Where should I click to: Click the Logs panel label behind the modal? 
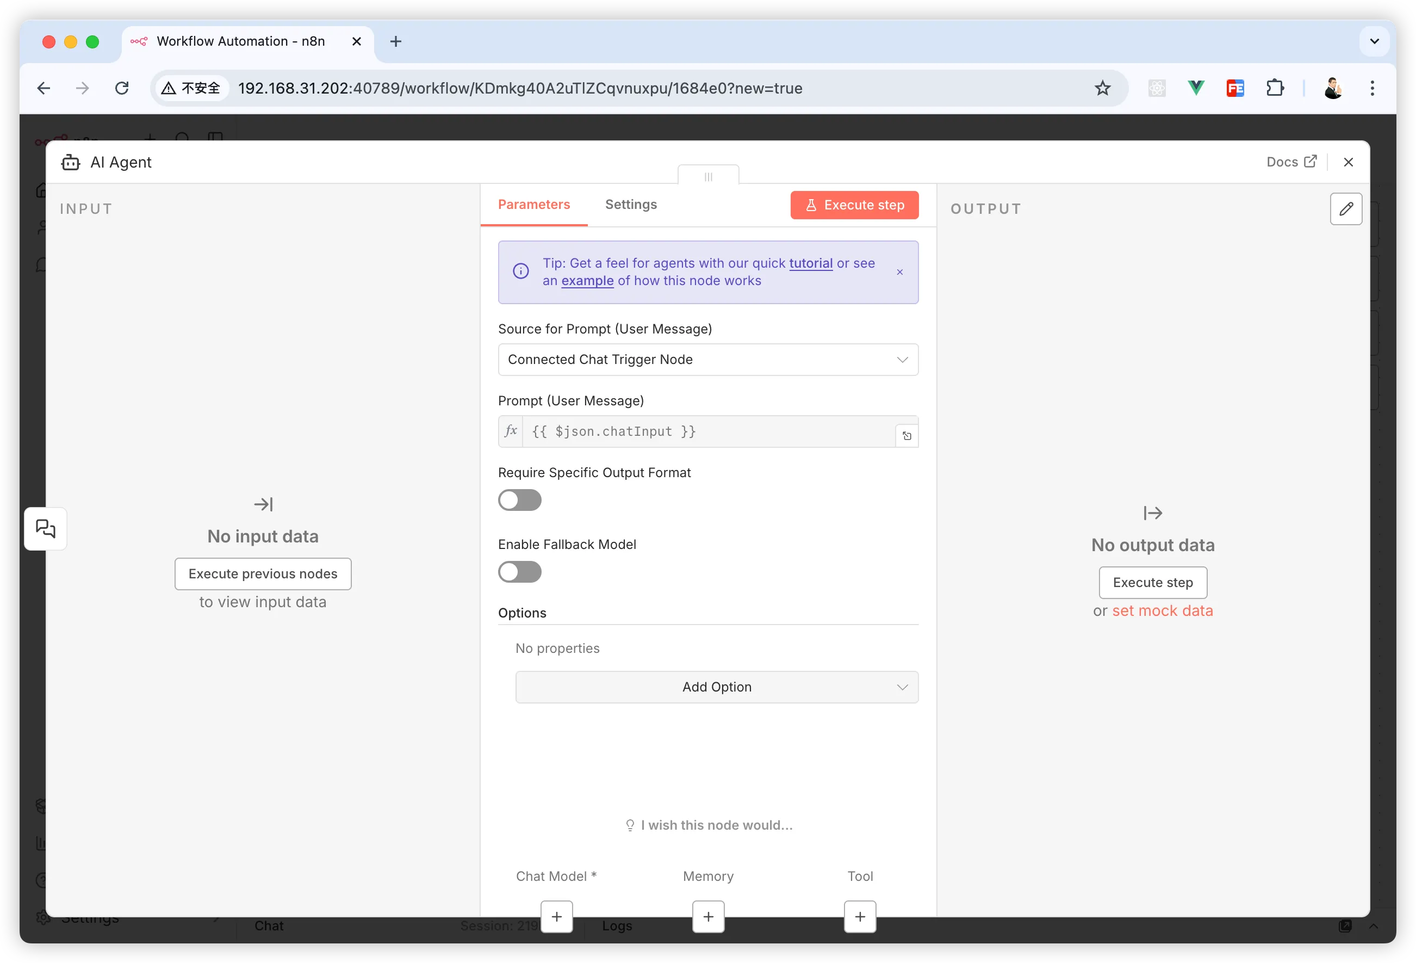tap(617, 925)
